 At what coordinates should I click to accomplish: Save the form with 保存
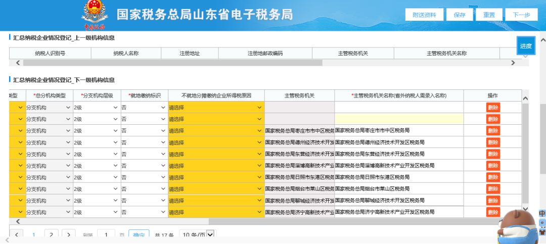pyautogui.click(x=460, y=15)
